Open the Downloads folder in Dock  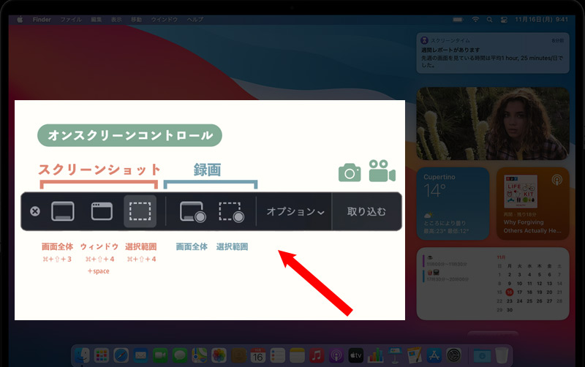tap(482, 356)
